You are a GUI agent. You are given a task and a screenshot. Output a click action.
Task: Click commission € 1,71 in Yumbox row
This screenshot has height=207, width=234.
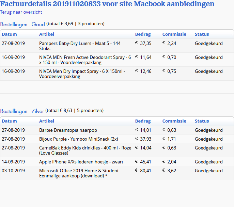[x=169, y=139]
